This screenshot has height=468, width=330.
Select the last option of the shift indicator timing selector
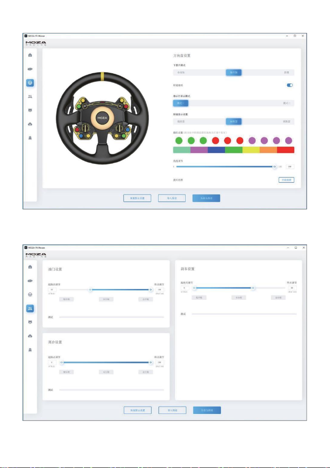tap(286, 121)
